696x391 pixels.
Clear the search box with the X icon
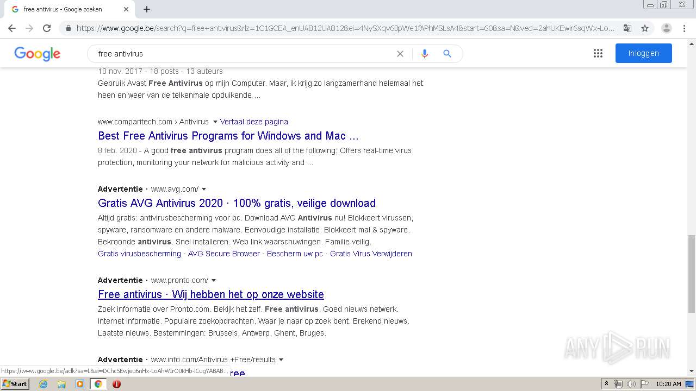(x=400, y=54)
